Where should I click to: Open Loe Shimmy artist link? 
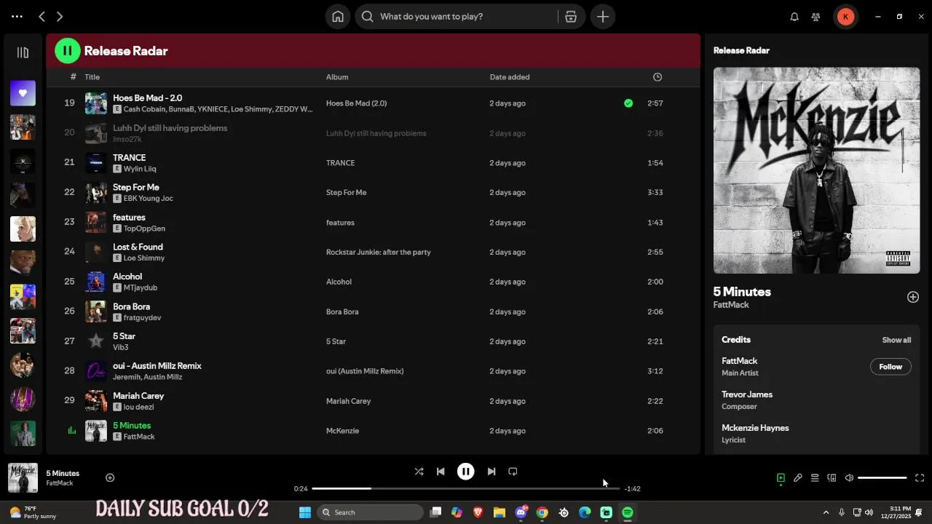[144, 258]
